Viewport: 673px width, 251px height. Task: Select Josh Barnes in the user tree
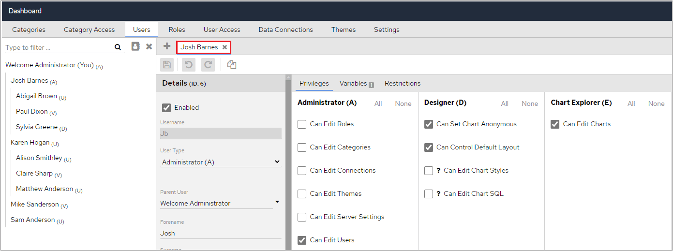click(x=34, y=81)
